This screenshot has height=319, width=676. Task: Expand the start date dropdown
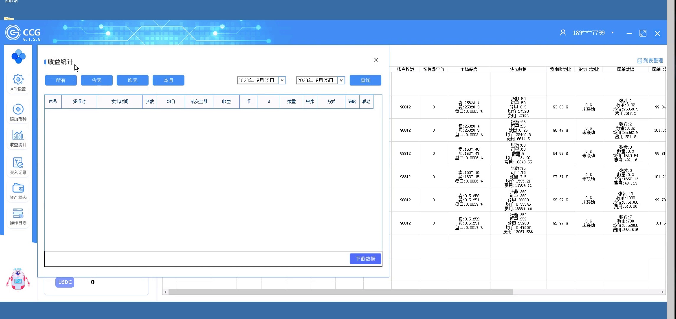[282, 80]
